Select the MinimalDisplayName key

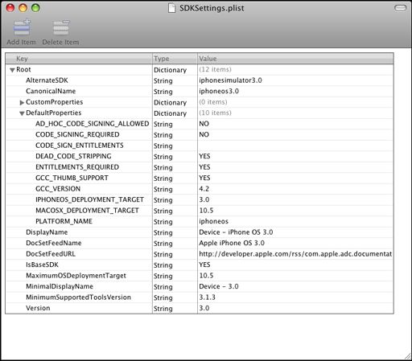[x=60, y=286]
